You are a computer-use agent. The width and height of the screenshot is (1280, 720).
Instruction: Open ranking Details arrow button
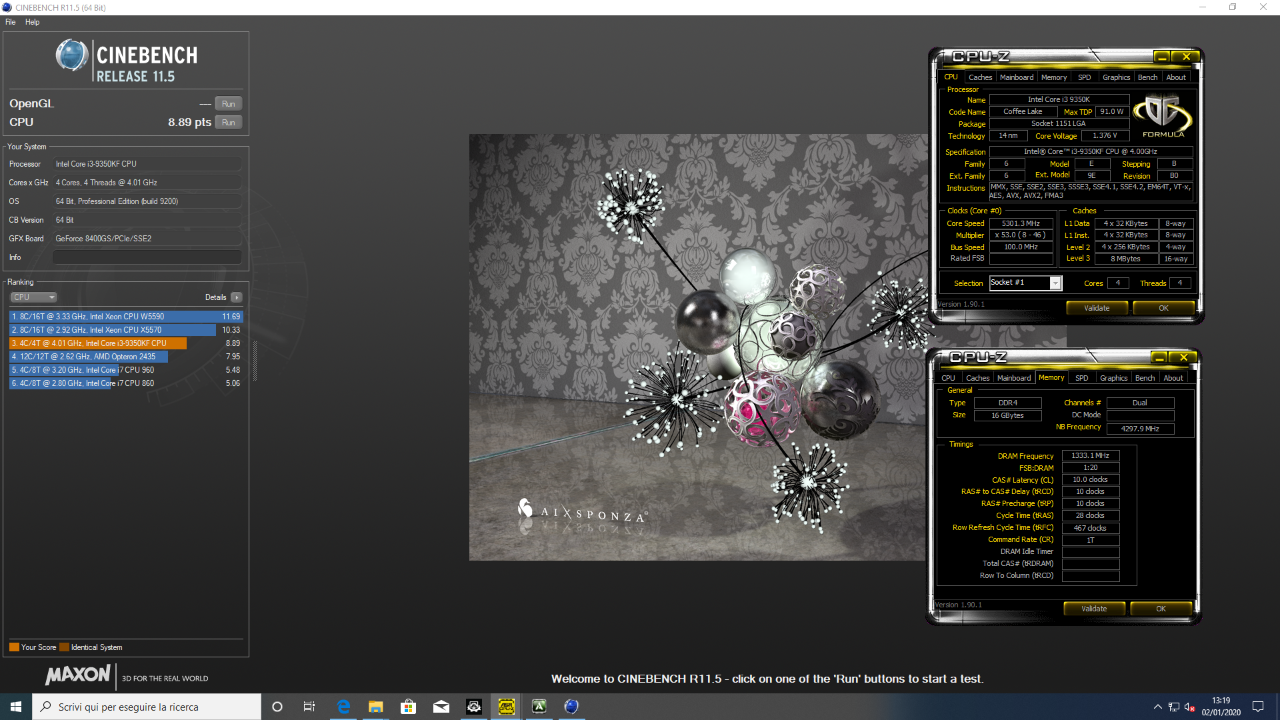click(237, 297)
